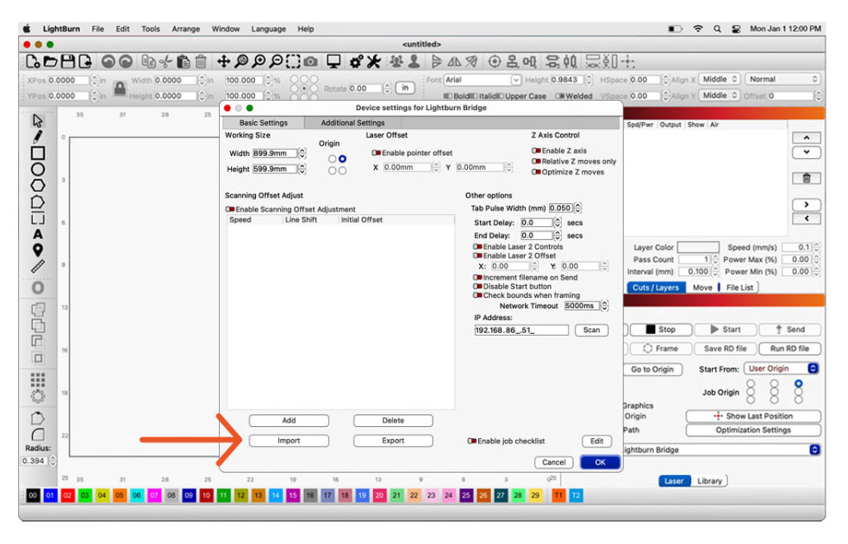Click the Layer Color swatch
The height and width of the screenshot is (544, 848).
(698, 247)
